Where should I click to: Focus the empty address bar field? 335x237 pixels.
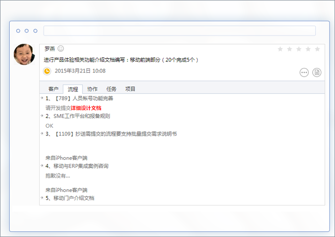179,31
